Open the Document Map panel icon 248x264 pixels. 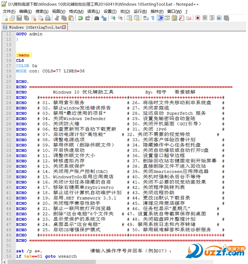[174, 18]
